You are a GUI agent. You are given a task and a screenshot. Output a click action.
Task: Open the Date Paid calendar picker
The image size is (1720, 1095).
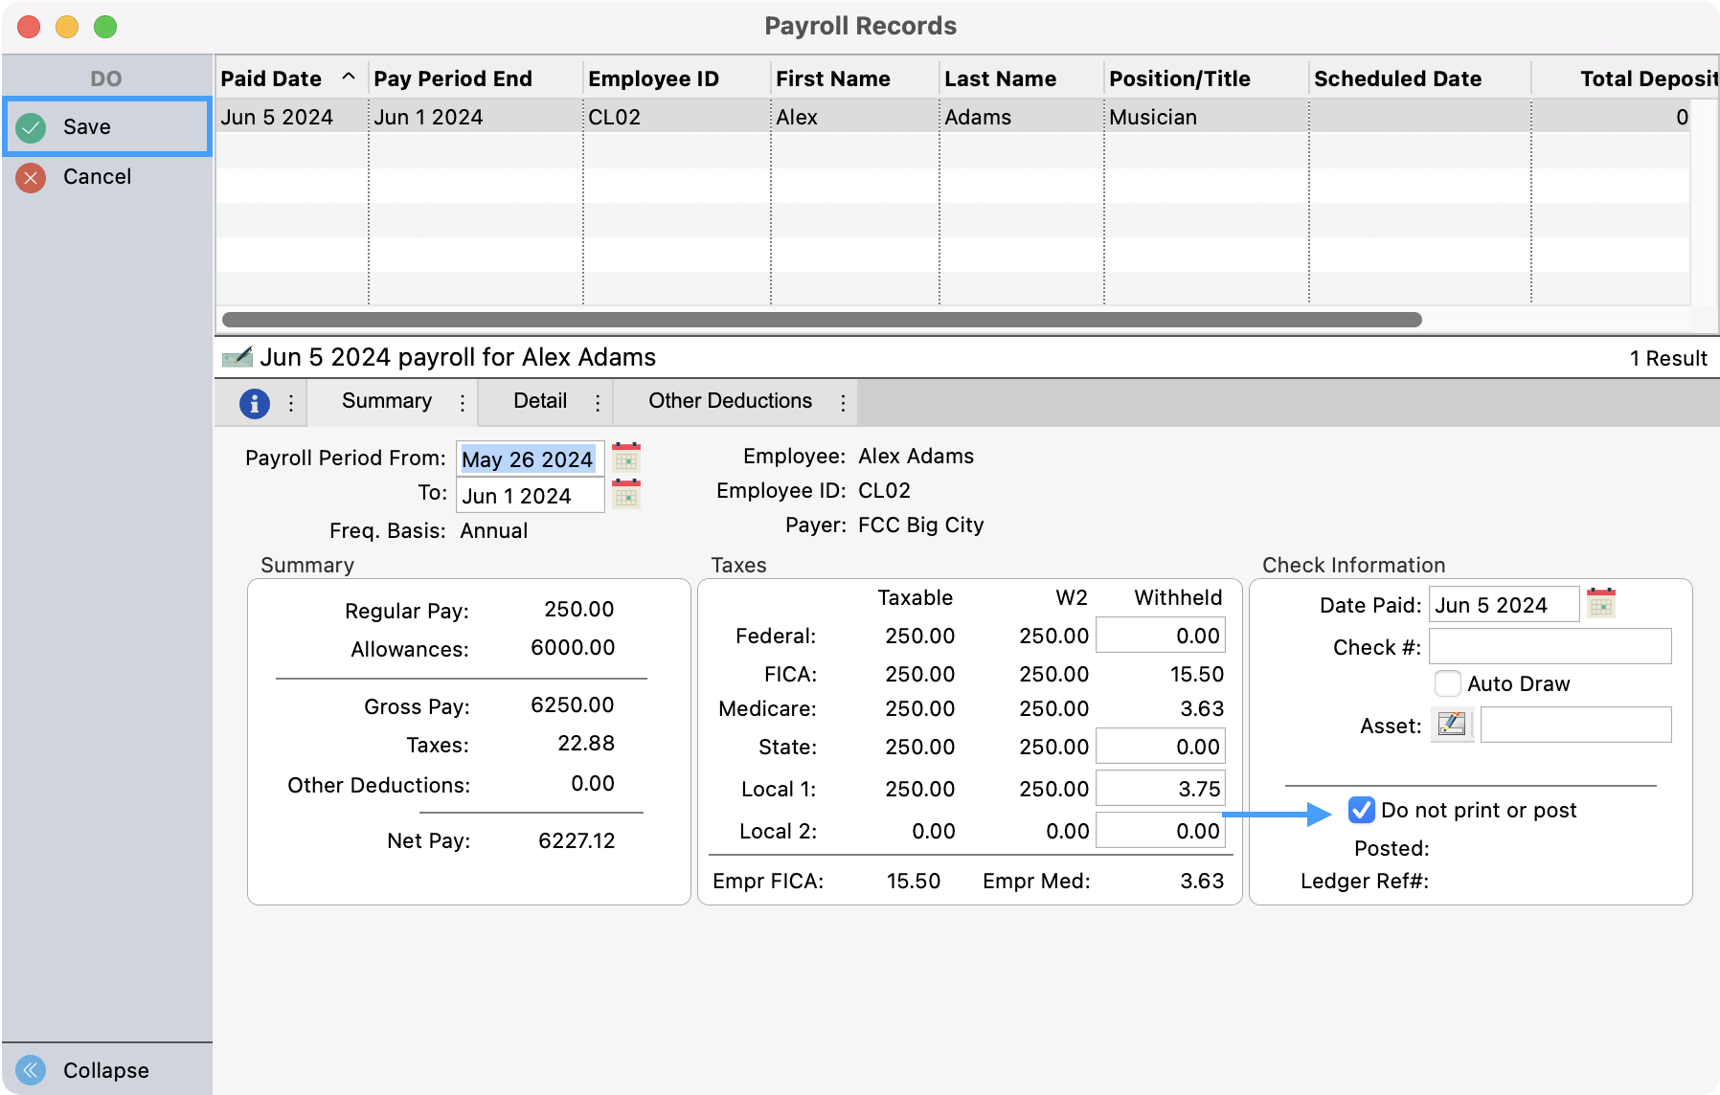(1601, 604)
